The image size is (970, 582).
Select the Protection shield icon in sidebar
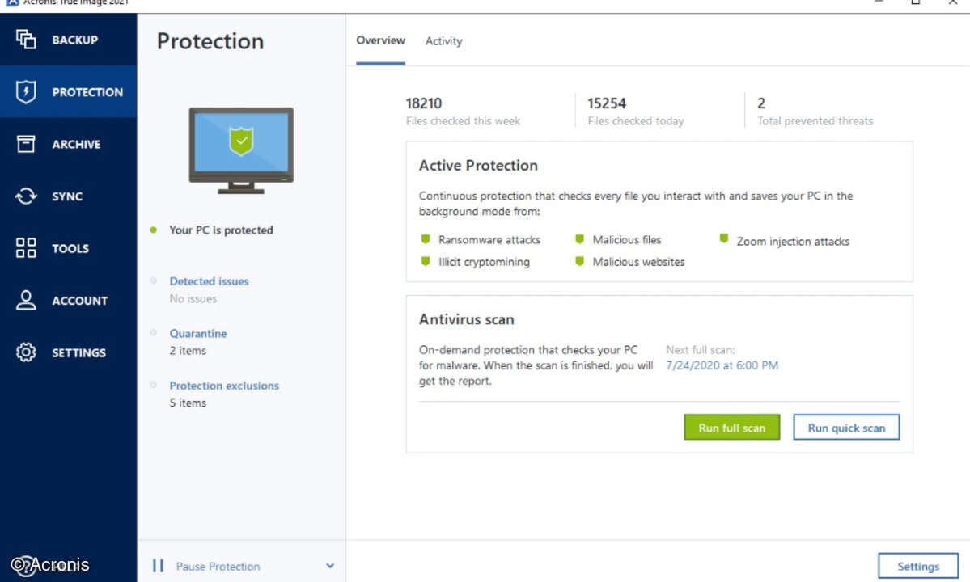click(25, 91)
